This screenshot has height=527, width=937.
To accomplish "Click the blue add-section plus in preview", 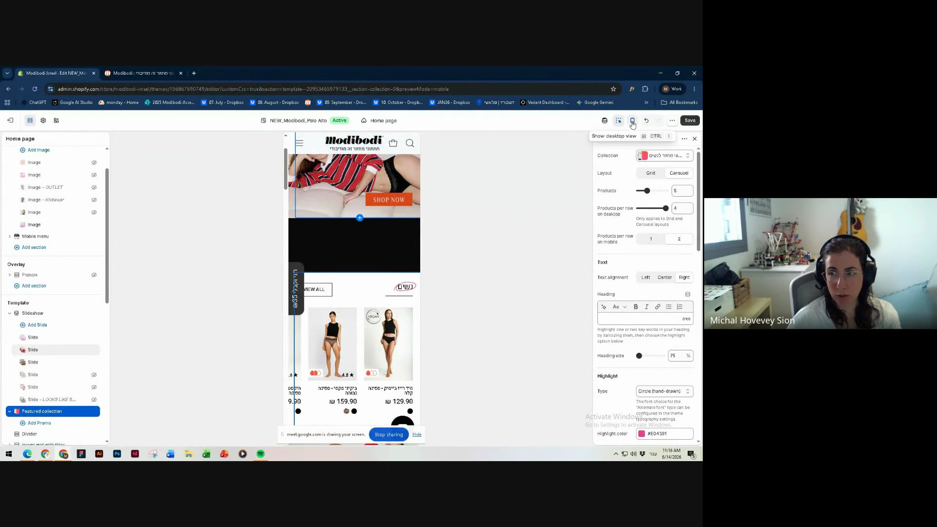I will click(x=360, y=218).
